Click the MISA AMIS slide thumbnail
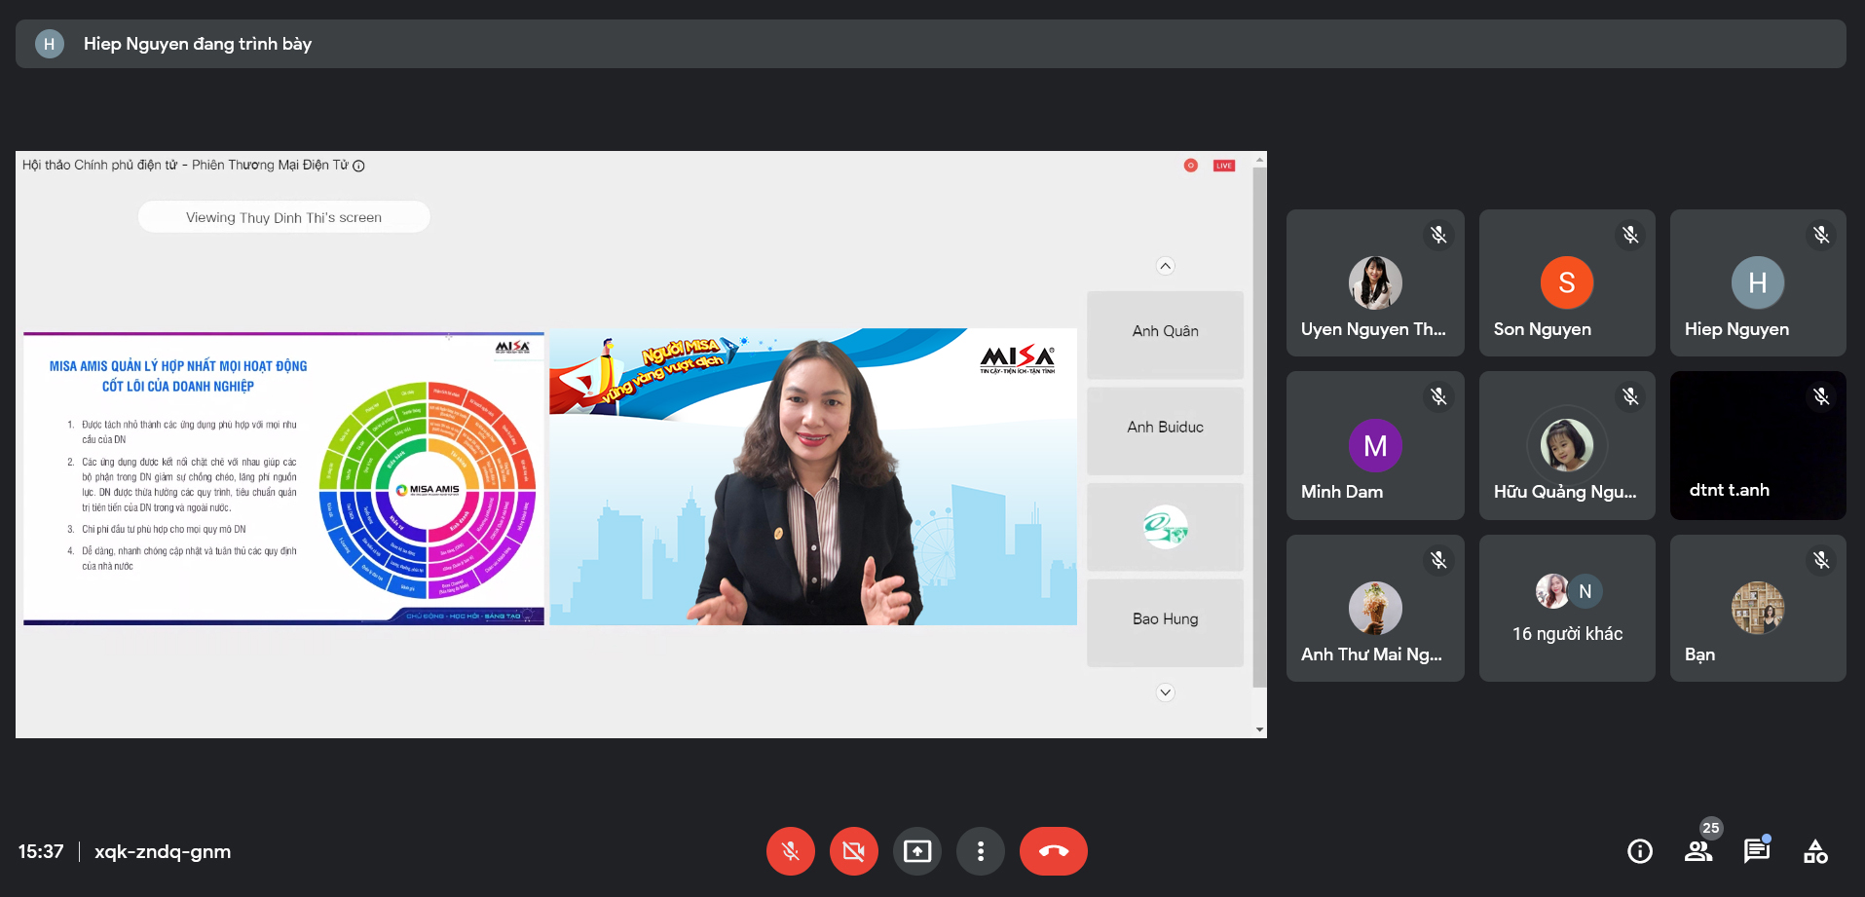 coord(283,478)
